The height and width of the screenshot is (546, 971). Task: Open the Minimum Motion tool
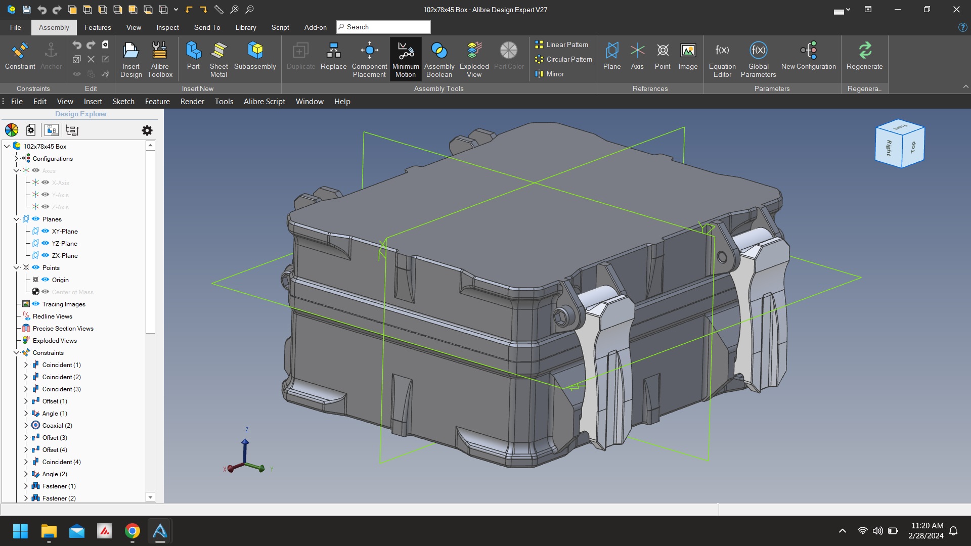[406, 59]
